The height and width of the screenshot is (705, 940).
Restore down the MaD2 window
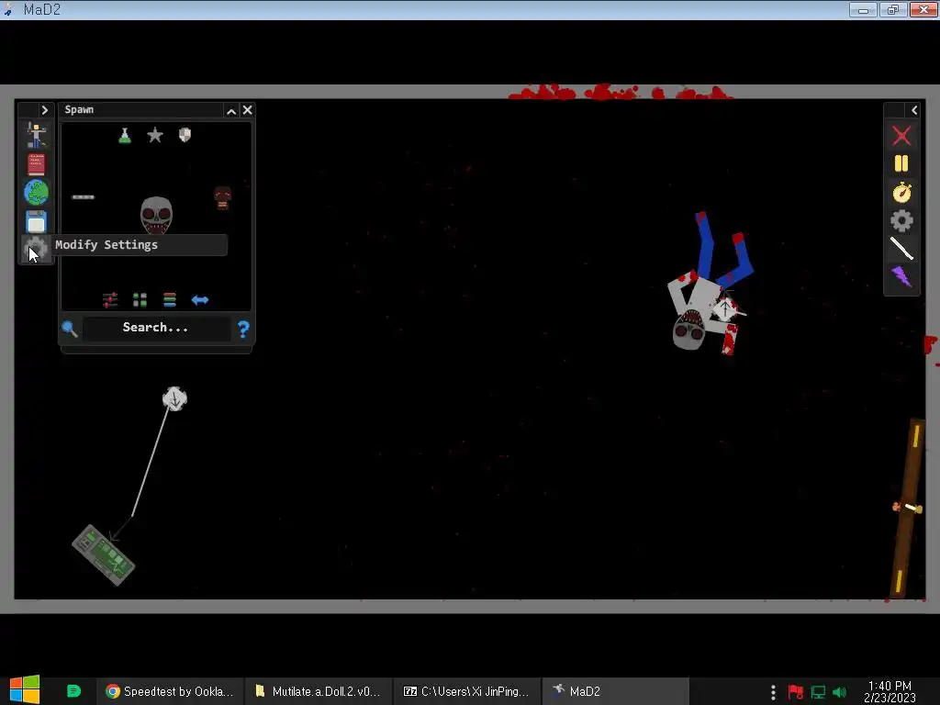(893, 9)
